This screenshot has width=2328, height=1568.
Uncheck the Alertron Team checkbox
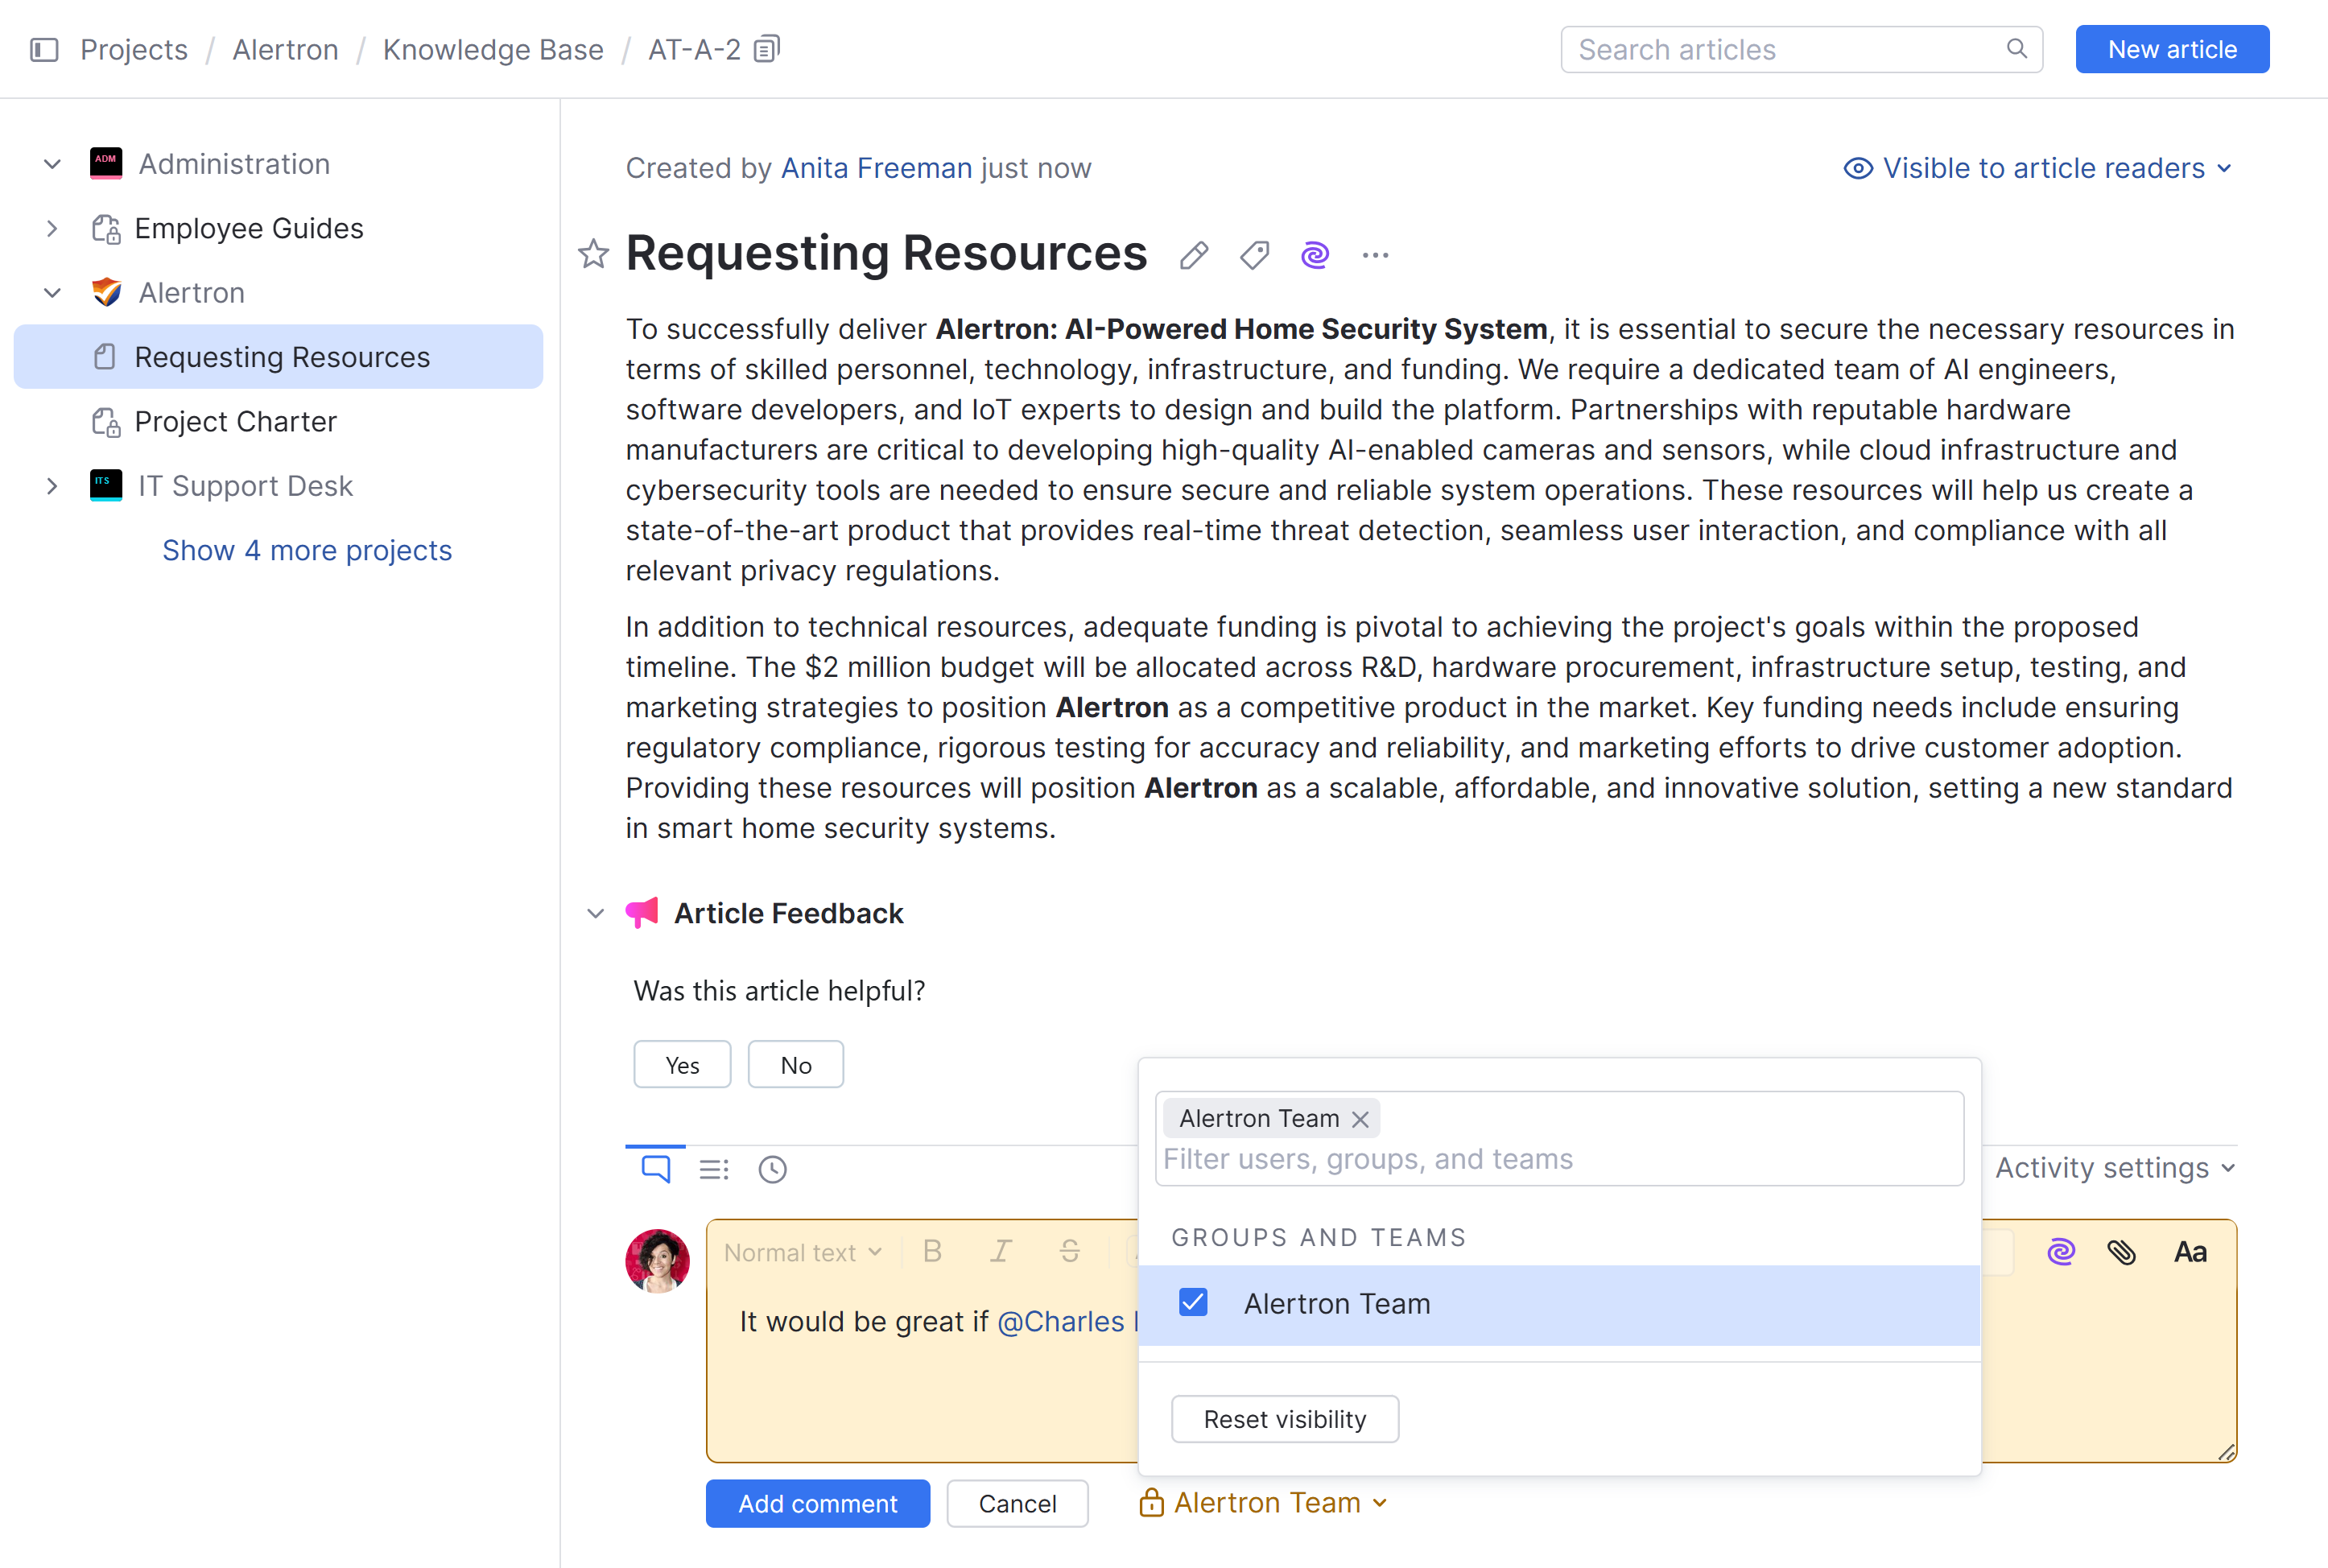(1193, 1303)
